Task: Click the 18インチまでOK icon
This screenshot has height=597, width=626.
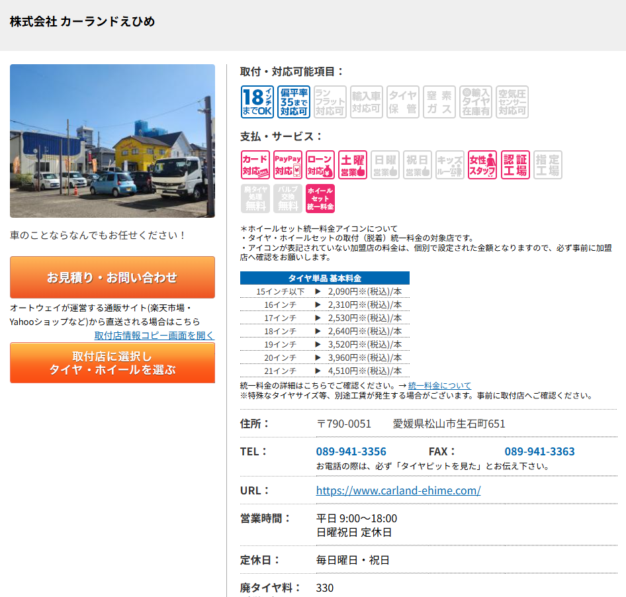Action: 257,102
